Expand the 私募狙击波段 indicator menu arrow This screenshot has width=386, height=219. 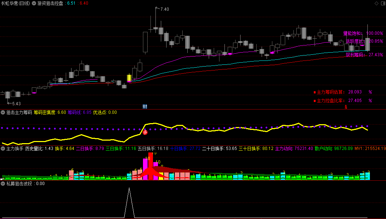click(3, 184)
